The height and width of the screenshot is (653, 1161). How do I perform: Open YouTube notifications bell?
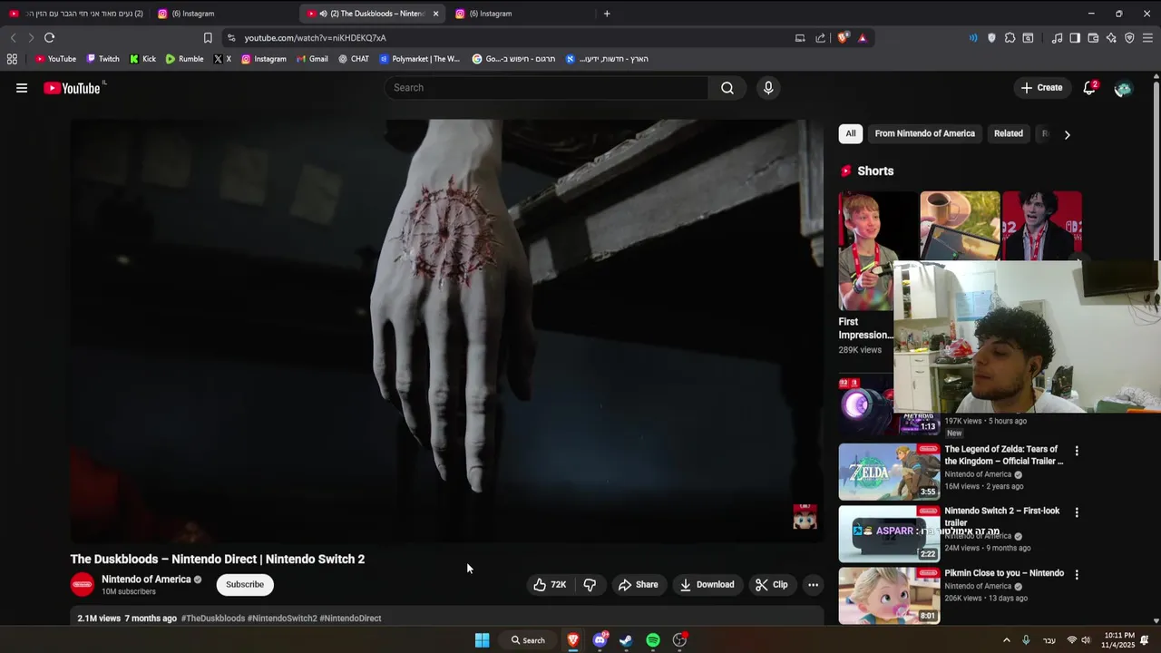tap(1089, 88)
